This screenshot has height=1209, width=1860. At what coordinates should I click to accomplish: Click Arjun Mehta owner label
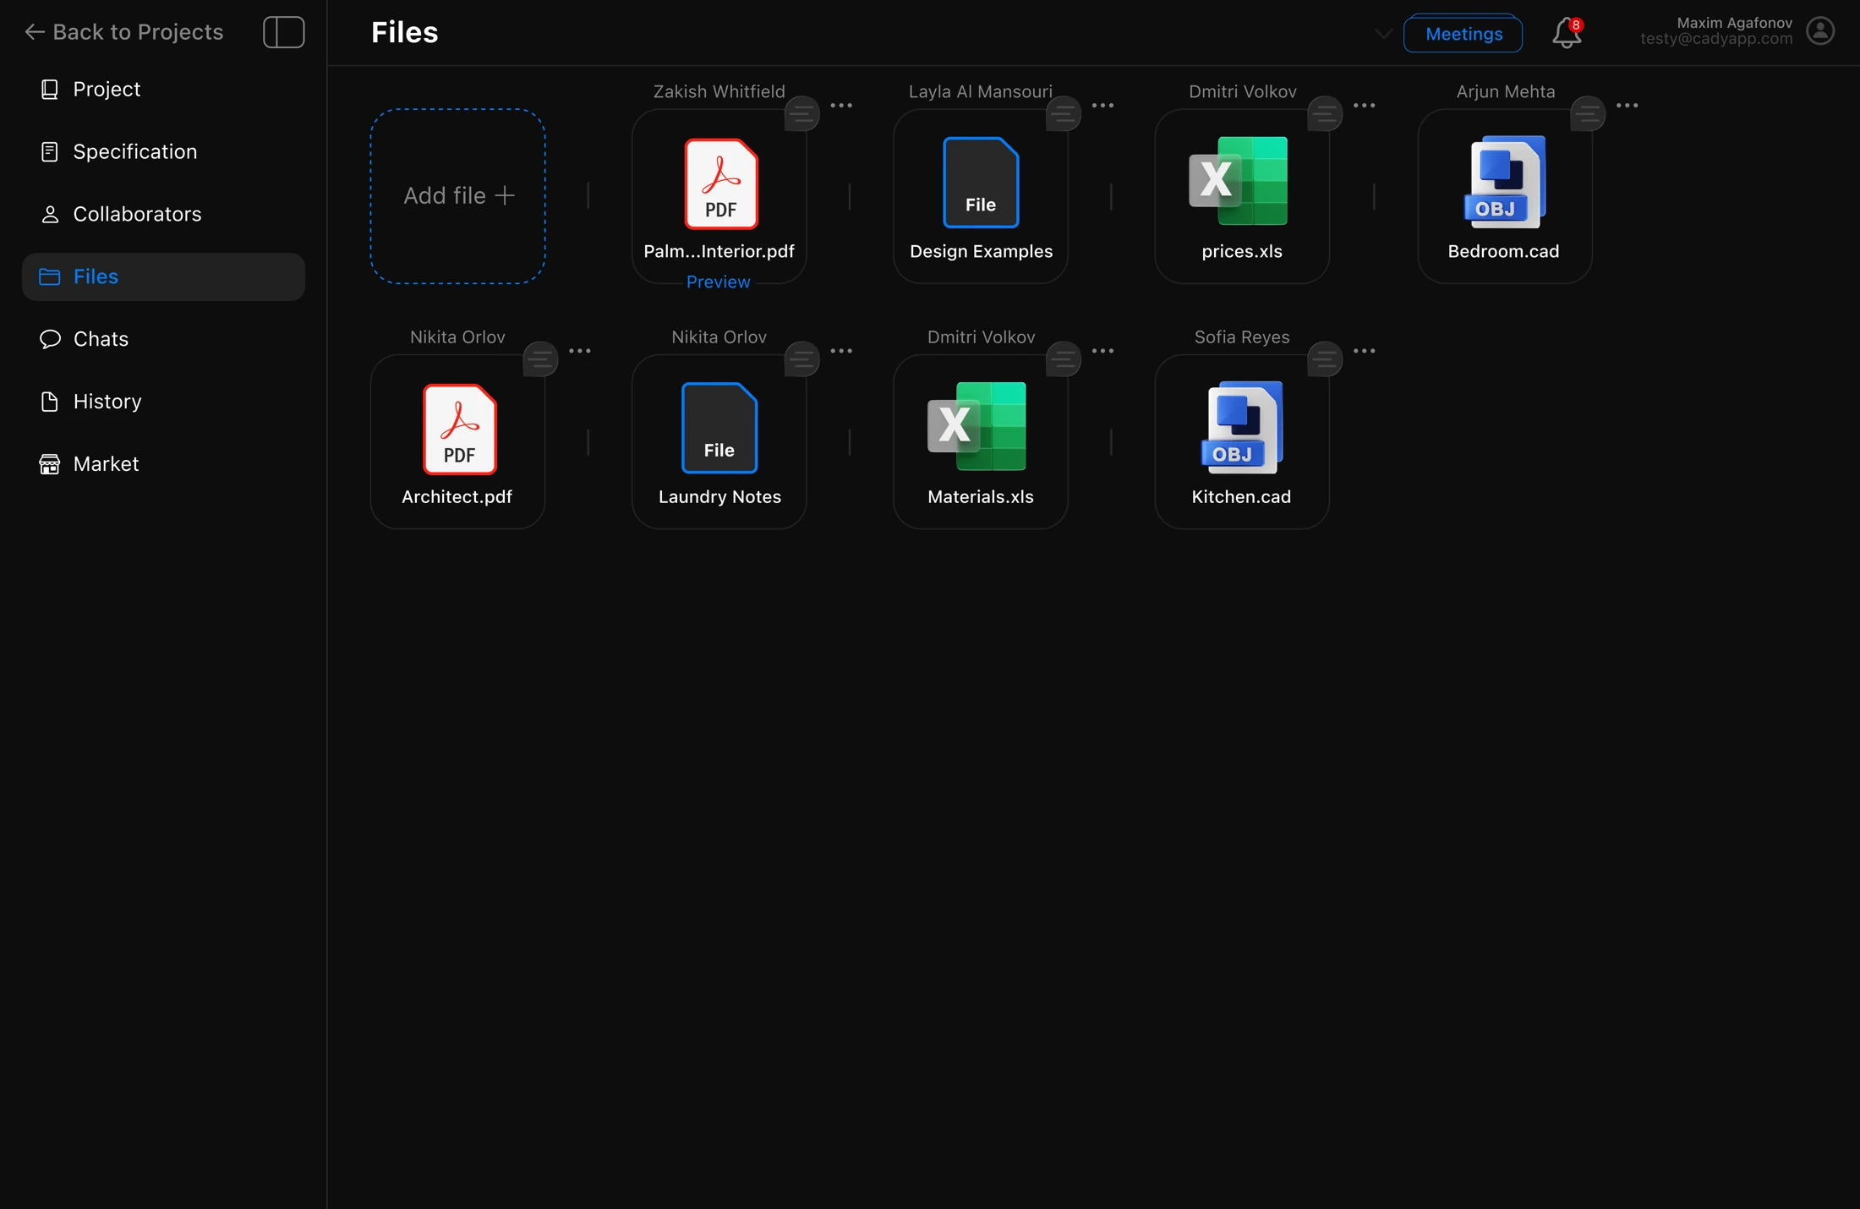1505,91
